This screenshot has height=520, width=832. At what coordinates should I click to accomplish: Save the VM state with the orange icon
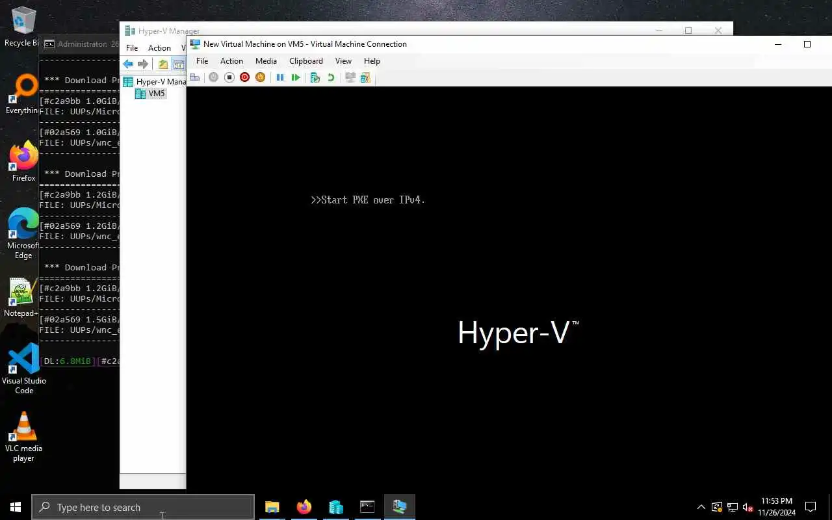click(260, 77)
